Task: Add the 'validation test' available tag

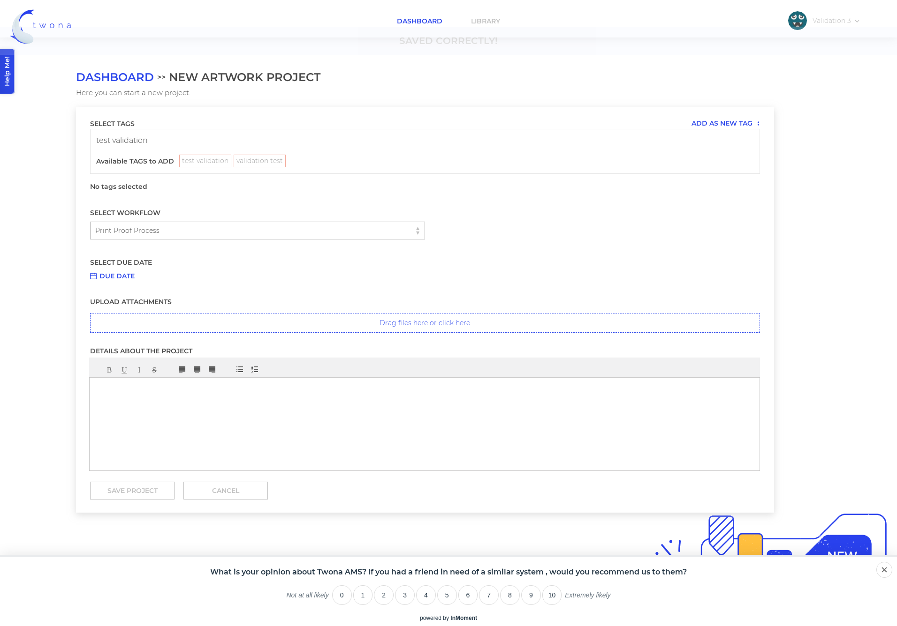Action: pyautogui.click(x=259, y=161)
